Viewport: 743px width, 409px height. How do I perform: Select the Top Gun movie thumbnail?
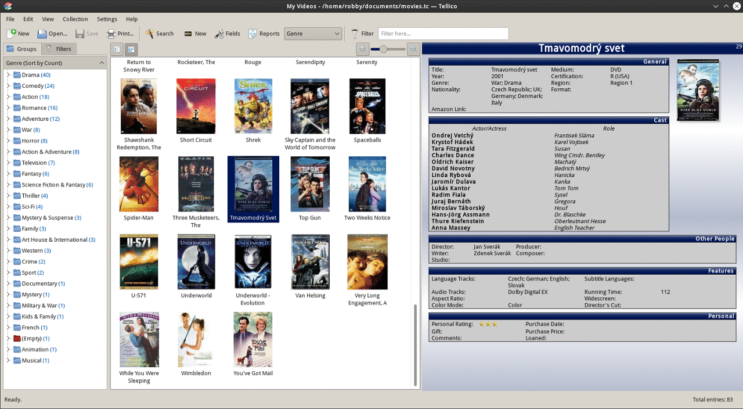click(309, 184)
